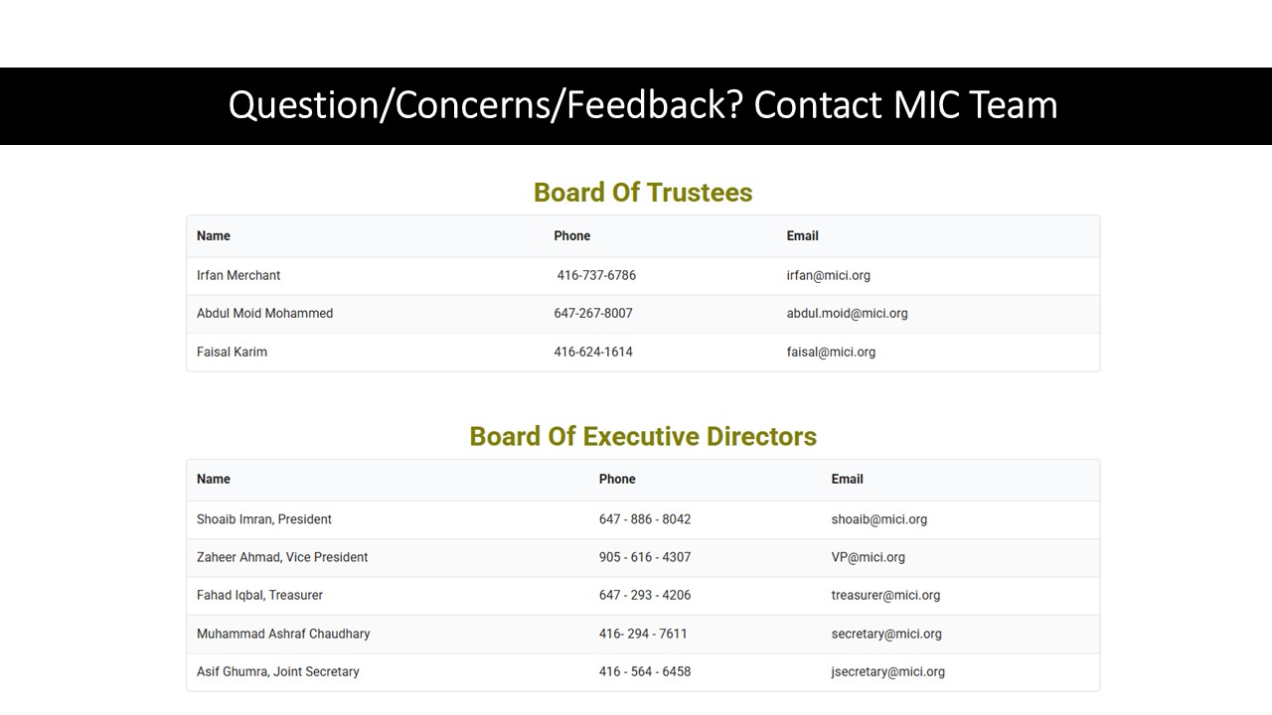Image resolution: width=1272 pixels, height=715 pixels.
Task: Open faisal@mici.org email link
Action: pyautogui.click(x=831, y=352)
